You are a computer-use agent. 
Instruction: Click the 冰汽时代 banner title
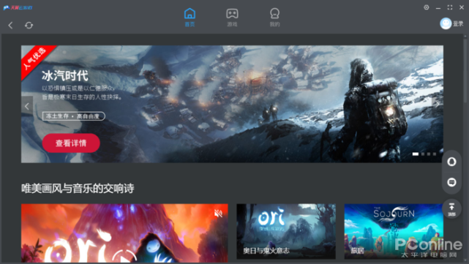(65, 76)
